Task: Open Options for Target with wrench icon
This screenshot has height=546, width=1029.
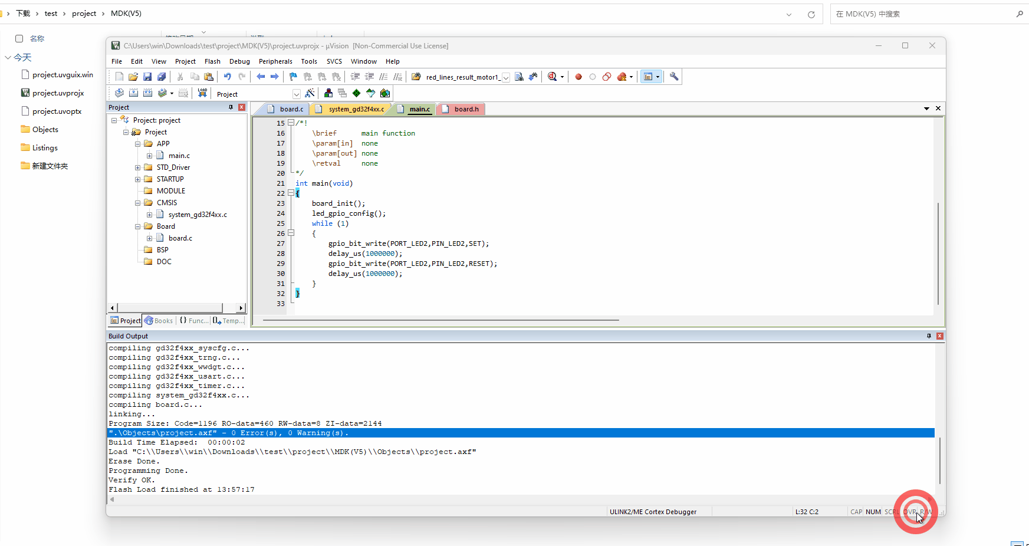Action: click(673, 77)
